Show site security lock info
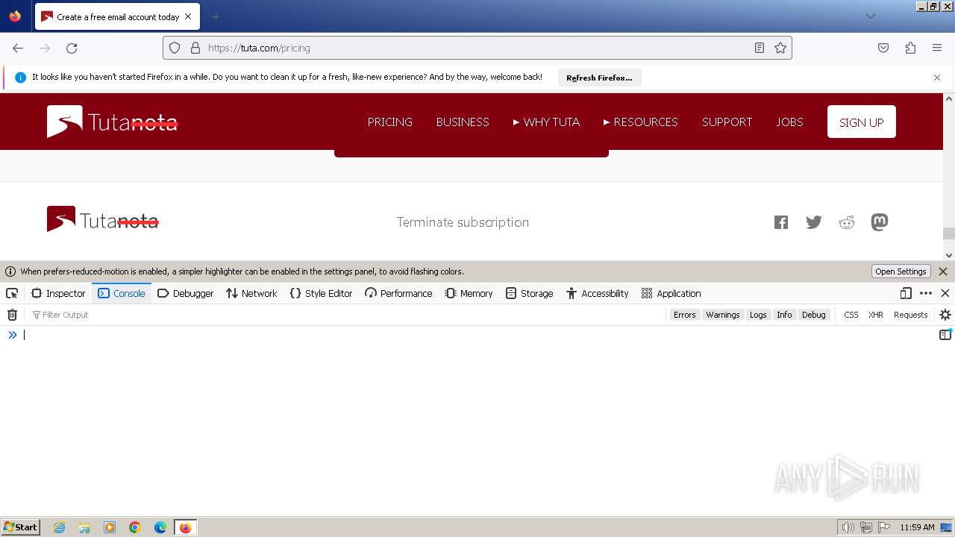 click(195, 48)
